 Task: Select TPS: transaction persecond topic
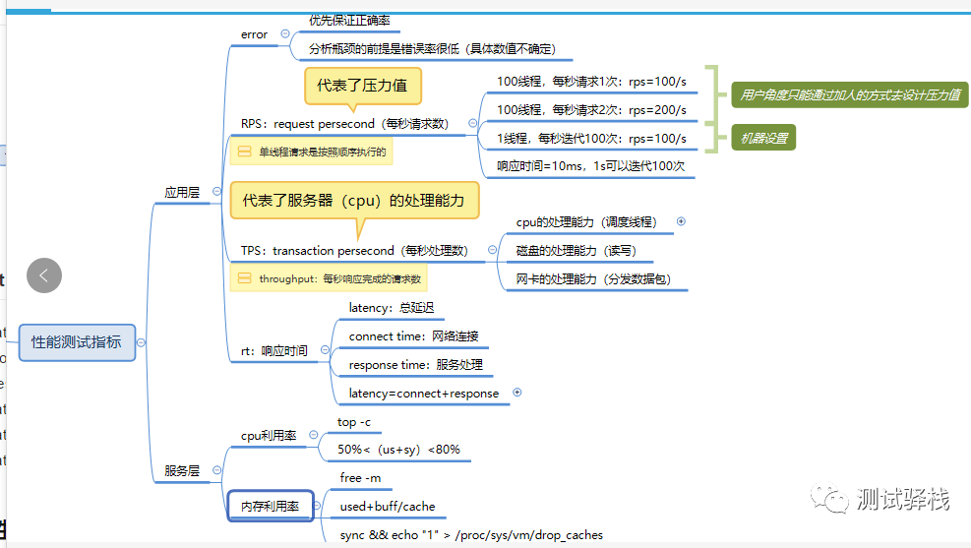354,251
